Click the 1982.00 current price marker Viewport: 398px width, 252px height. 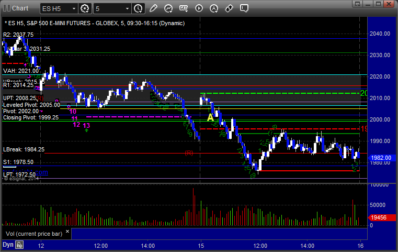(x=381, y=158)
